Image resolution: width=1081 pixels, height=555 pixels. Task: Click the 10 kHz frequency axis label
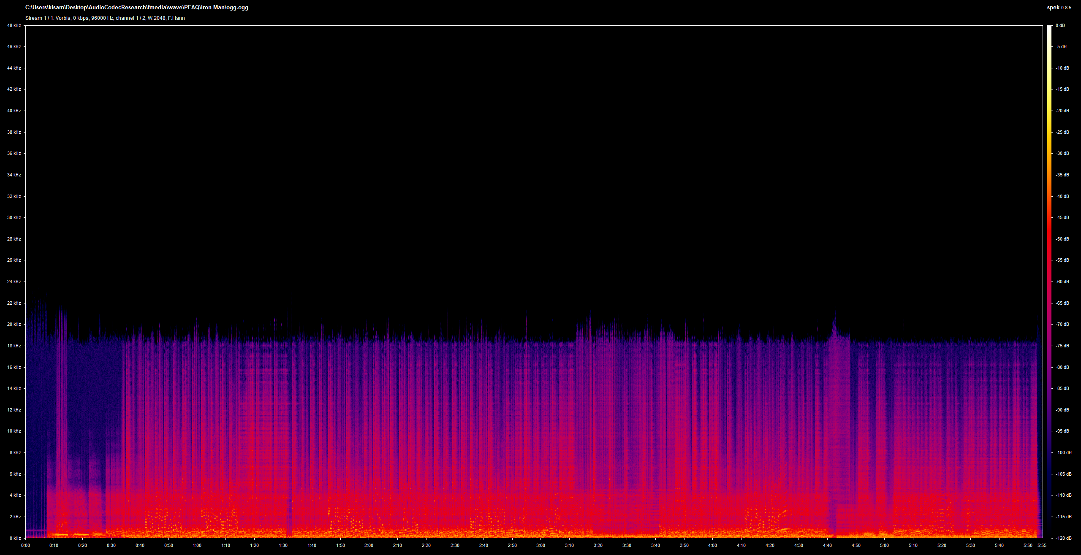click(x=14, y=431)
